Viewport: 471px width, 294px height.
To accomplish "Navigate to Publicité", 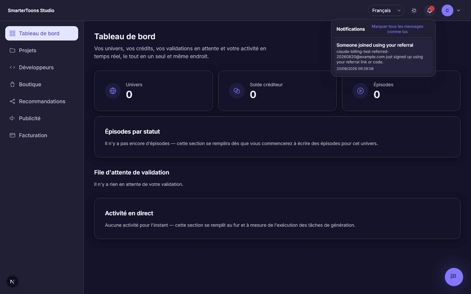I will click(42, 118).
